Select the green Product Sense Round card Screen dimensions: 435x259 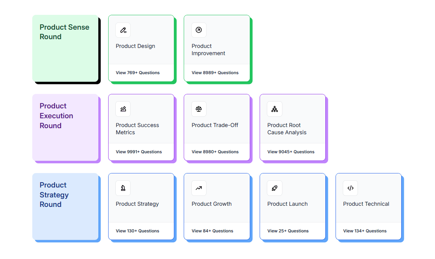65,48
